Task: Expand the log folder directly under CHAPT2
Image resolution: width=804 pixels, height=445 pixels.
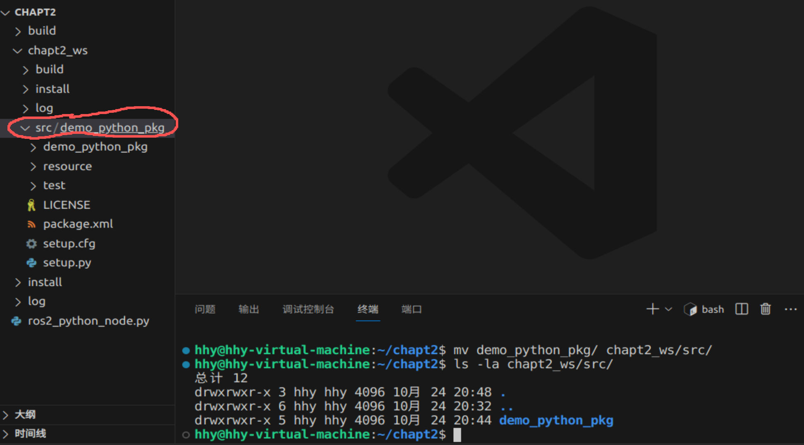Action: 18,302
